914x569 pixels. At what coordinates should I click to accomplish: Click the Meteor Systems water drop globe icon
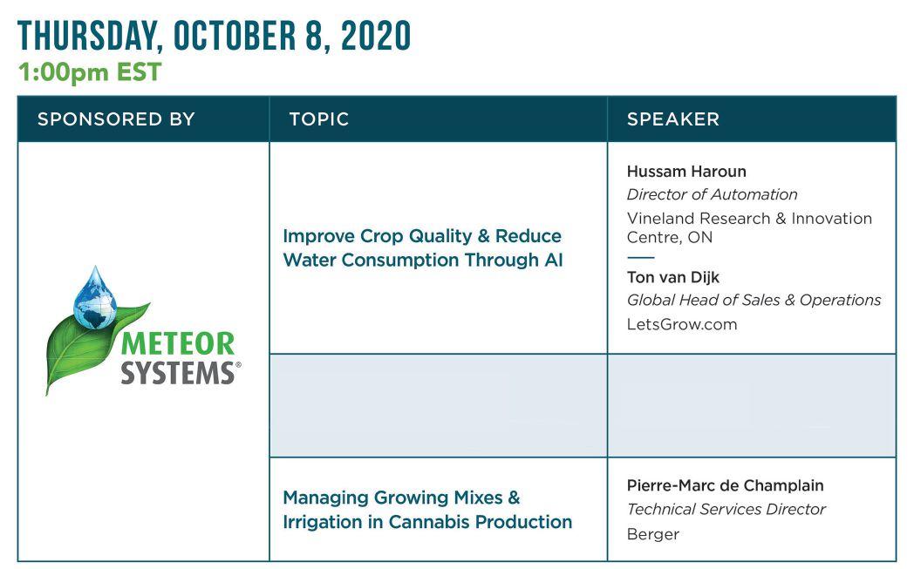click(x=96, y=298)
